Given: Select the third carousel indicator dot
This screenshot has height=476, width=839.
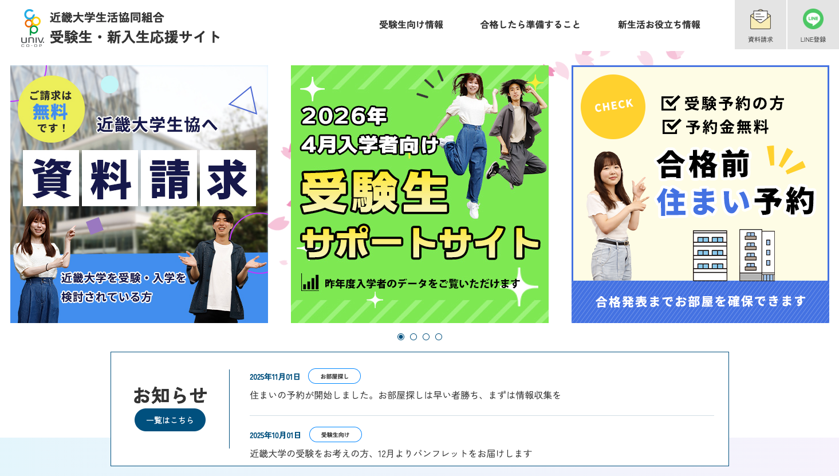Looking at the screenshot, I should [426, 337].
